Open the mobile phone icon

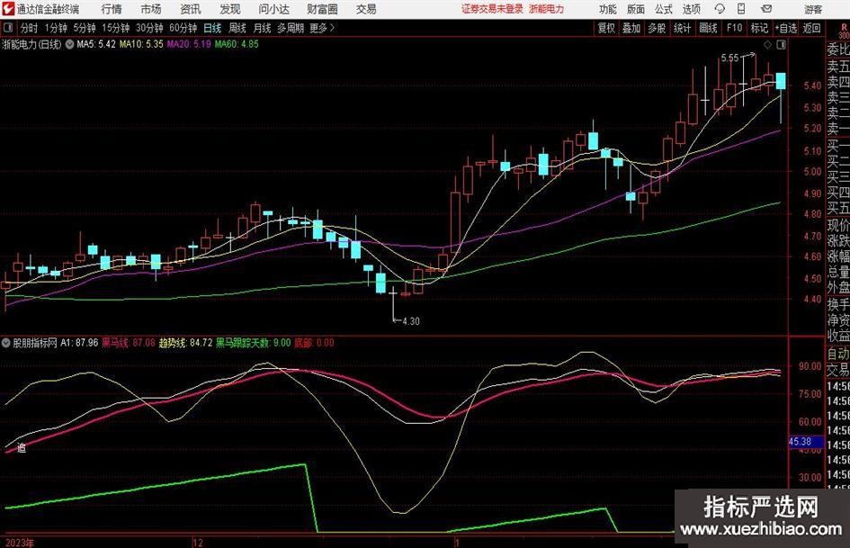741,9
